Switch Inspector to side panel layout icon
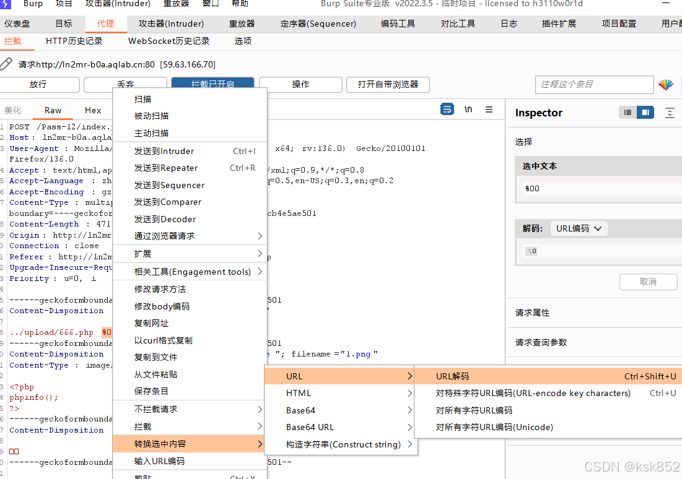 click(645, 113)
